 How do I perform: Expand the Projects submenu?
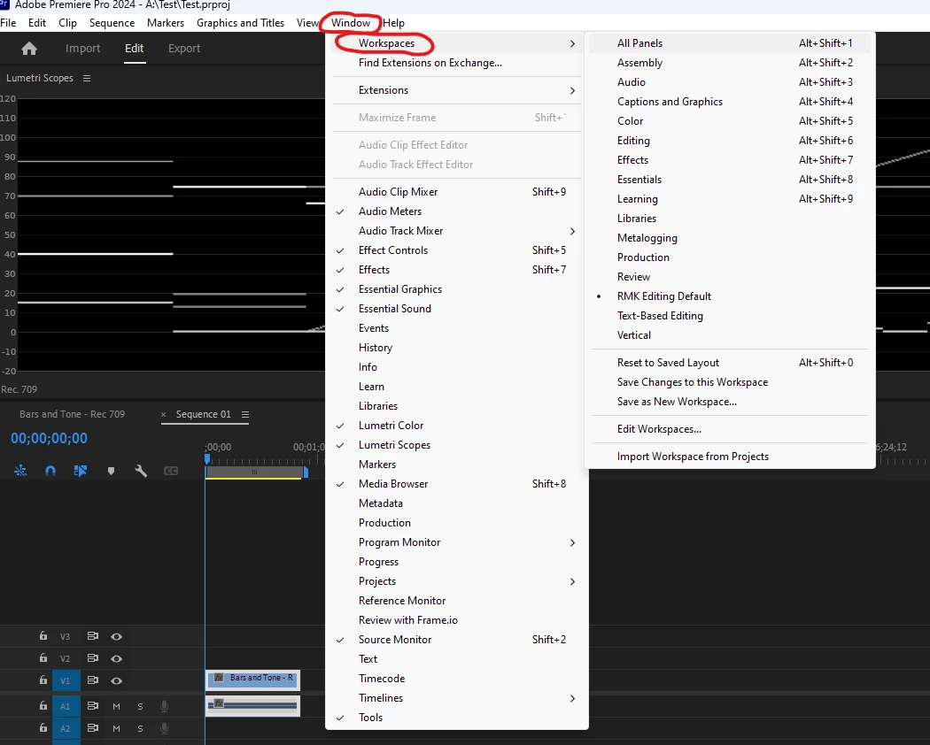(x=457, y=581)
